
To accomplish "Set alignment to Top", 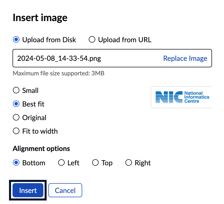I will (x=95, y=163).
